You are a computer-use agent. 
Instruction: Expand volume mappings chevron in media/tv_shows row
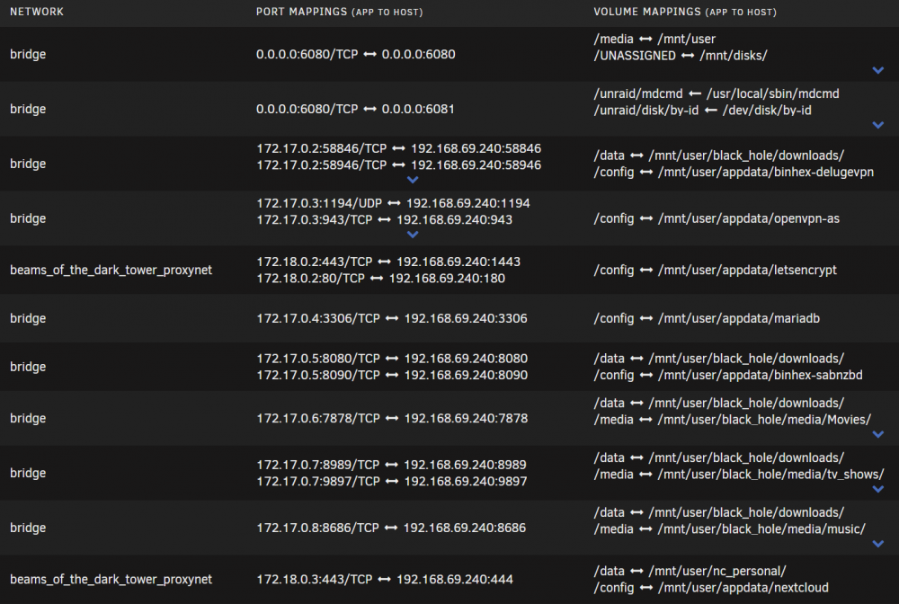coord(877,489)
